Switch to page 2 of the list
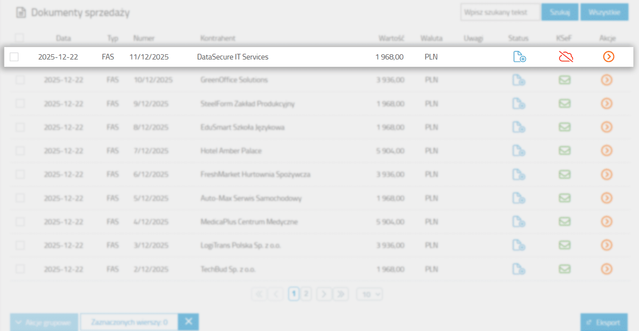The image size is (639, 331). (x=306, y=294)
